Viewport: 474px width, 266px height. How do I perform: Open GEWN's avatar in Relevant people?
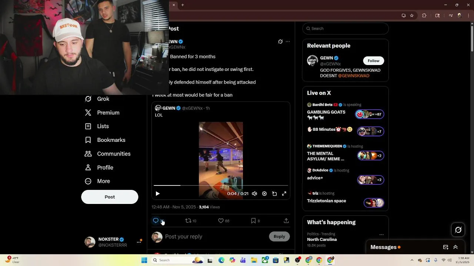point(313,61)
